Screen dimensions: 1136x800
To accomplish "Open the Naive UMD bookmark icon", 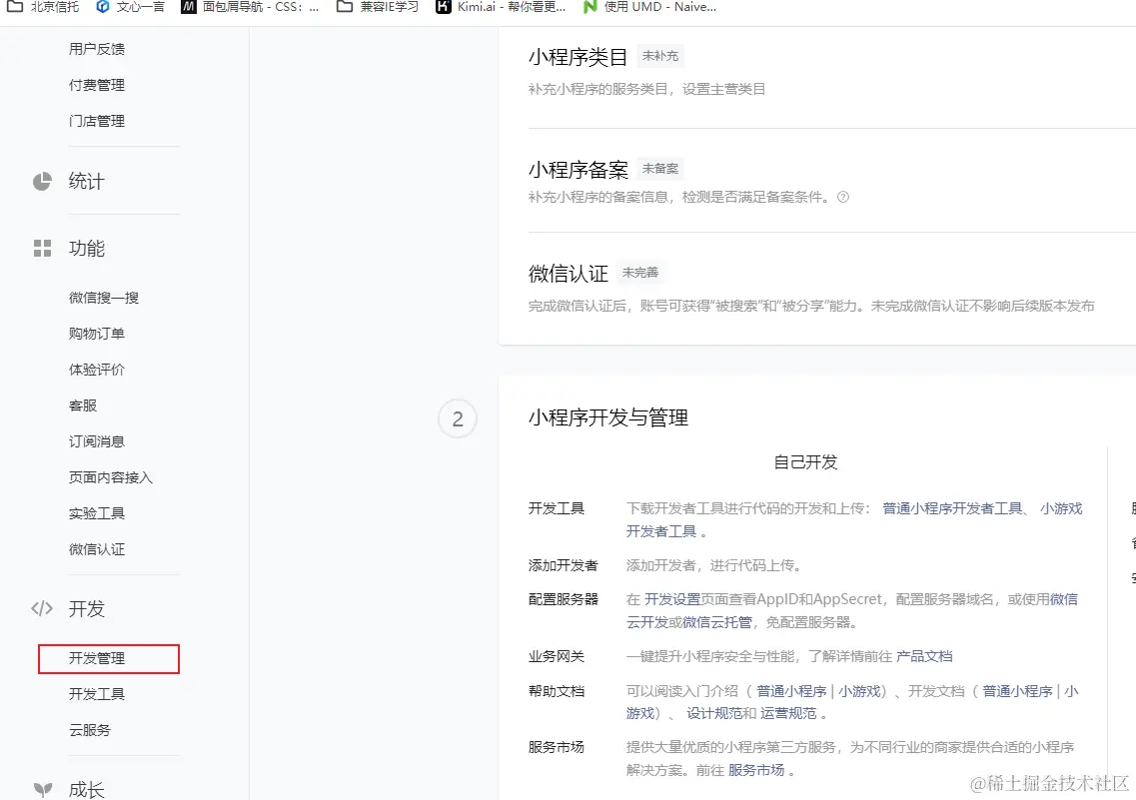I will 590,7.
